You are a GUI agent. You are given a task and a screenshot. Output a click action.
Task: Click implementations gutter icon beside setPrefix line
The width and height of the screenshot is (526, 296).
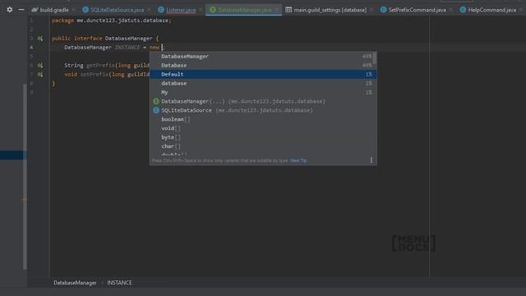[x=40, y=75]
